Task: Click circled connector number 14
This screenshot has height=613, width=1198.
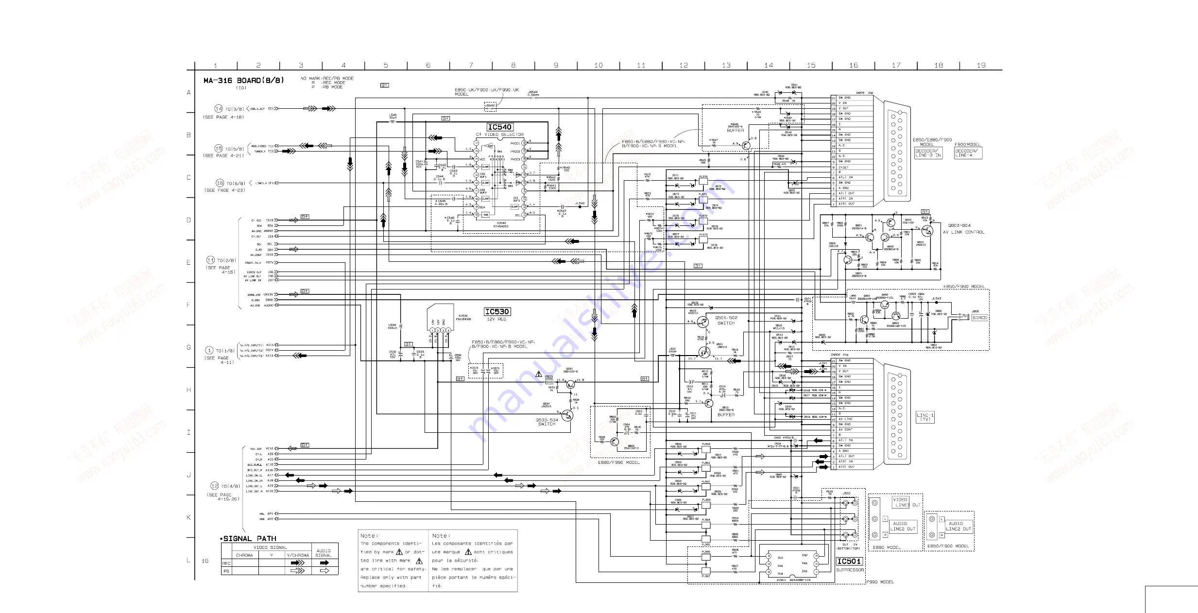Action: 219,109
